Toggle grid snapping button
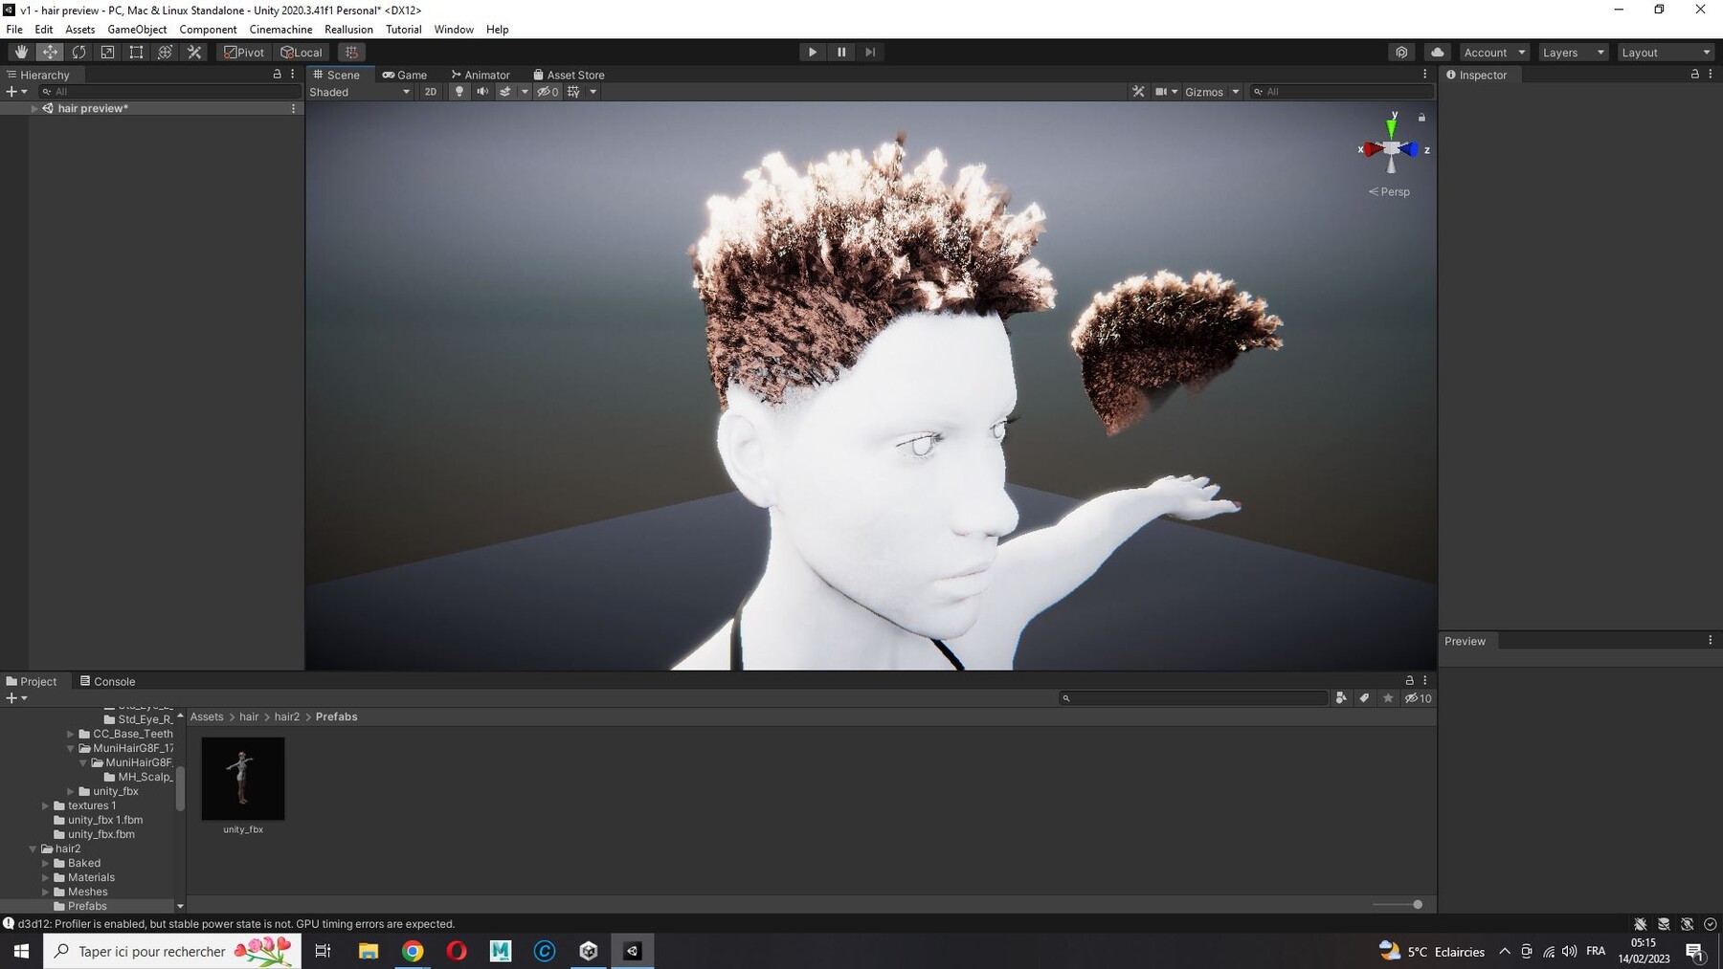 [351, 53]
